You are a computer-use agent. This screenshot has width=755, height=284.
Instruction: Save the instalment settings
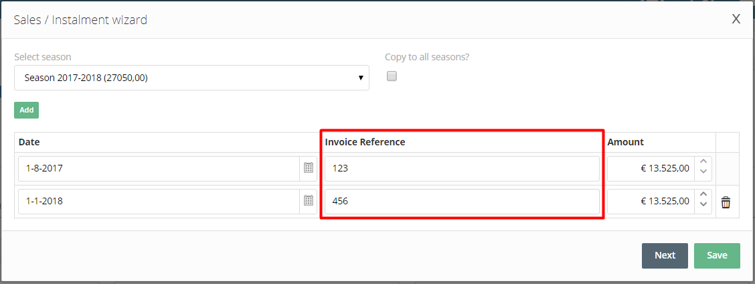[717, 256]
